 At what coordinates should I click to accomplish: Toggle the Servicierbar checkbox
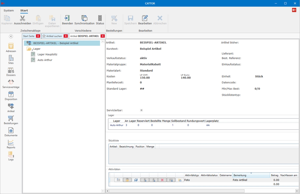tap(141, 110)
